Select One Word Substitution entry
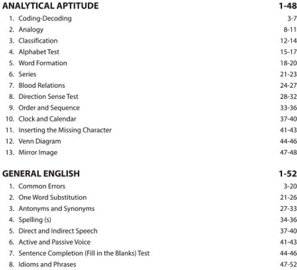 (53, 197)
